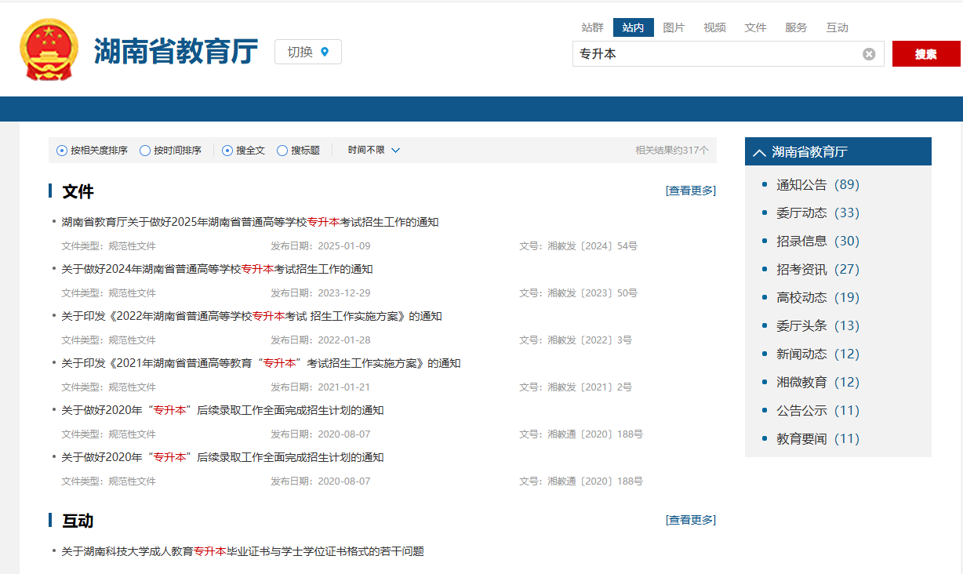The height and width of the screenshot is (574, 963).
Task: Switch to the 视频 tab
Action: 715,27
